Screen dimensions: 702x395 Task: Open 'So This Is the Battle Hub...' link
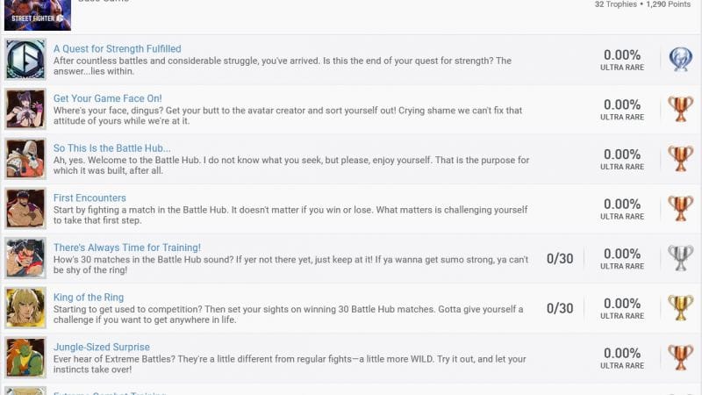(x=112, y=147)
